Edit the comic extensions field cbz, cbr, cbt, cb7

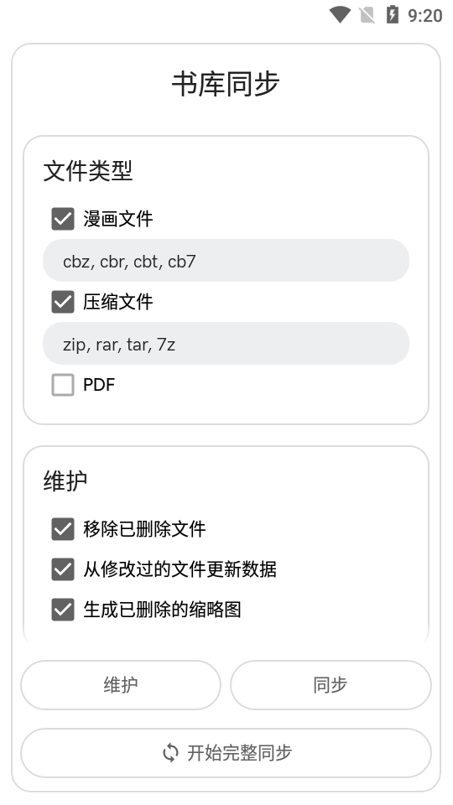tap(226, 260)
